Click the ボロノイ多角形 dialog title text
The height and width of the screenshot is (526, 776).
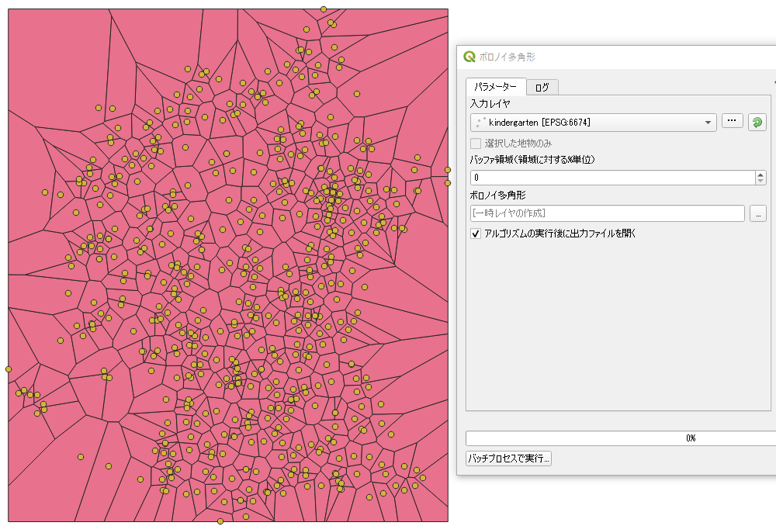508,57
